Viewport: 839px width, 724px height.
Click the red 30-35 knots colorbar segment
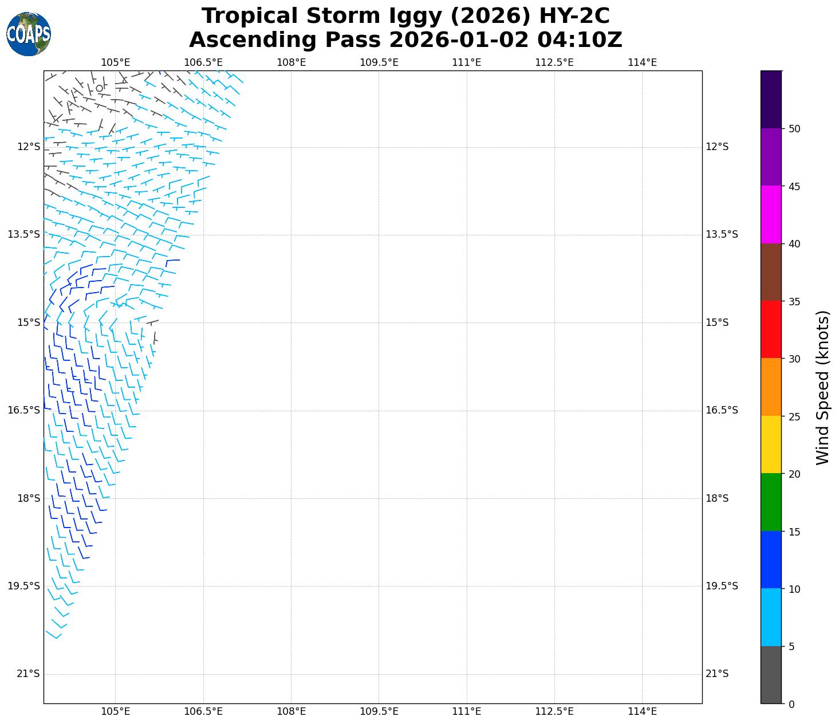pos(771,329)
